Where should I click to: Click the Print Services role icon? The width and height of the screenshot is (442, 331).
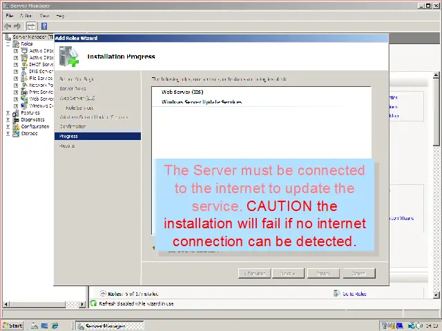click(x=24, y=92)
